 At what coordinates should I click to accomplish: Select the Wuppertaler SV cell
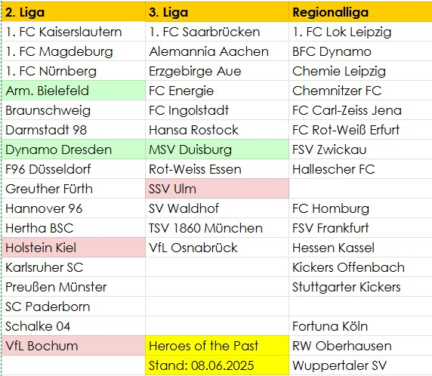[x=361, y=365]
